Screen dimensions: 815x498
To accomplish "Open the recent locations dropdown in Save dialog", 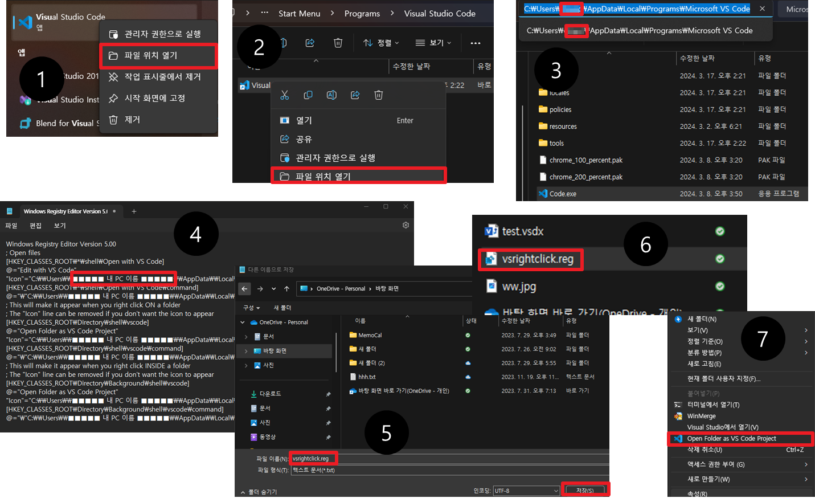I will coord(273,289).
